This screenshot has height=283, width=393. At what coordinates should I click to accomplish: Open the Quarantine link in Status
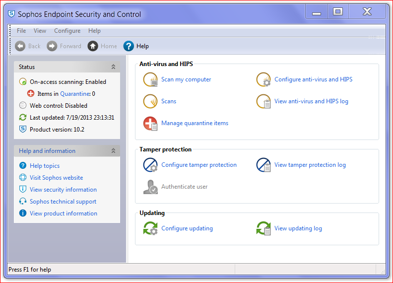point(75,94)
